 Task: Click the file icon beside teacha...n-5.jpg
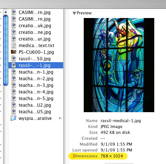pos(14,99)
